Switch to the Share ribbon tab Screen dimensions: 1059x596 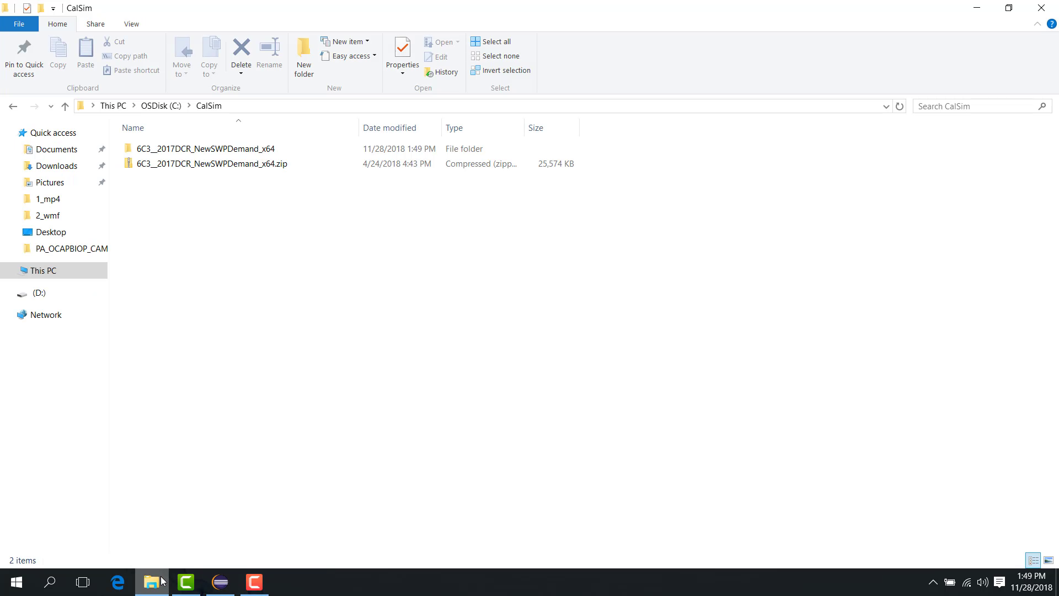pos(95,24)
